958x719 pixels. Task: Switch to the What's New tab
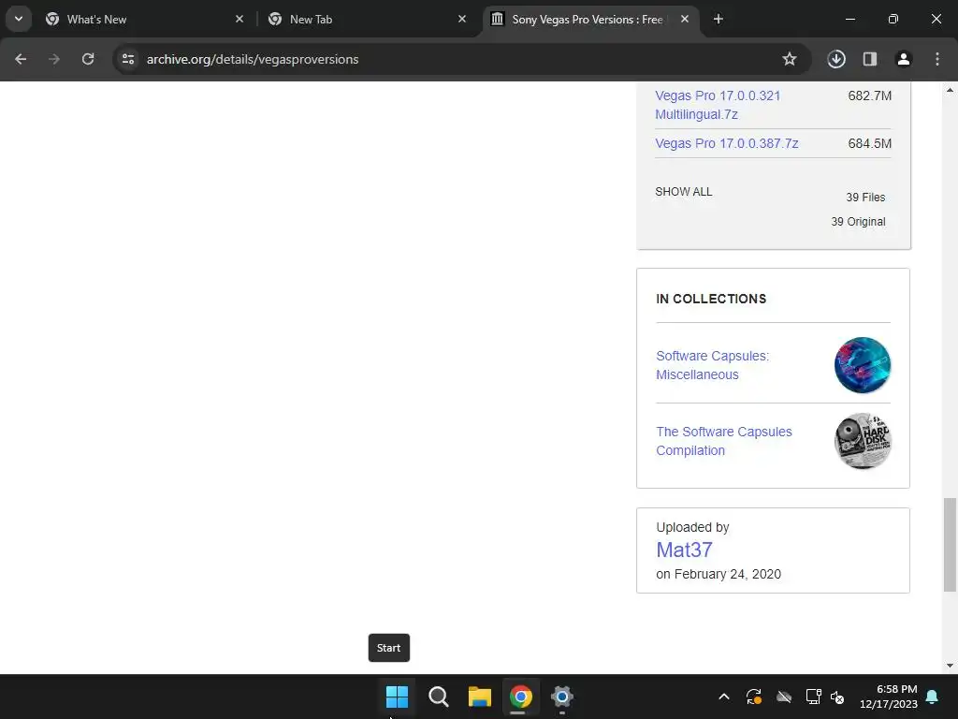point(145,19)
